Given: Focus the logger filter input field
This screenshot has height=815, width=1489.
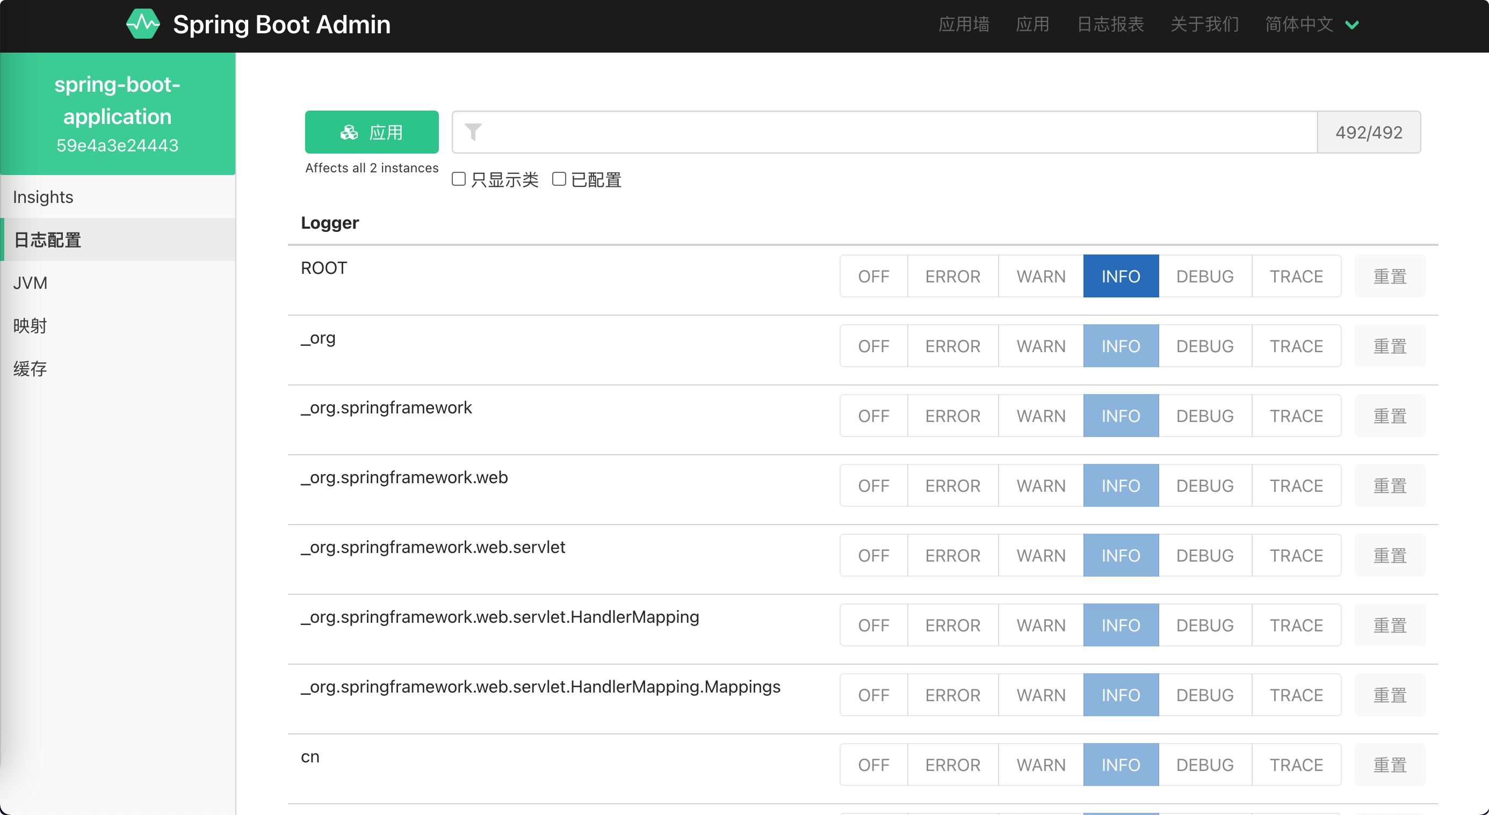Looking at the screenshot, I should [884, 132].
